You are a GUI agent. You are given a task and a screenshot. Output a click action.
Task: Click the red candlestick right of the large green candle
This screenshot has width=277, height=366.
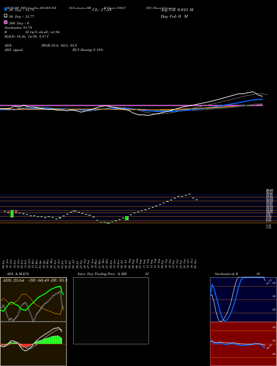[x=16, y=212]
